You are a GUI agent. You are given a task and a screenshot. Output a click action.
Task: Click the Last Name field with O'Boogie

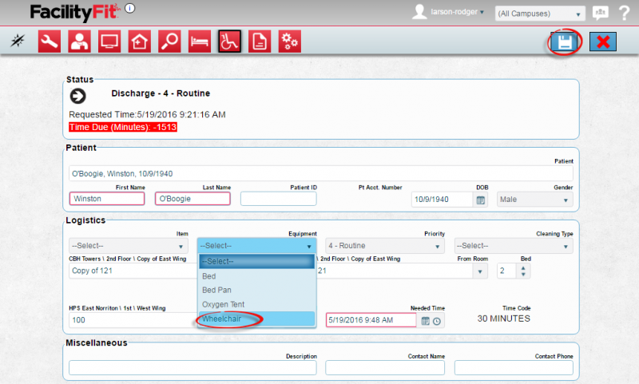192,198
